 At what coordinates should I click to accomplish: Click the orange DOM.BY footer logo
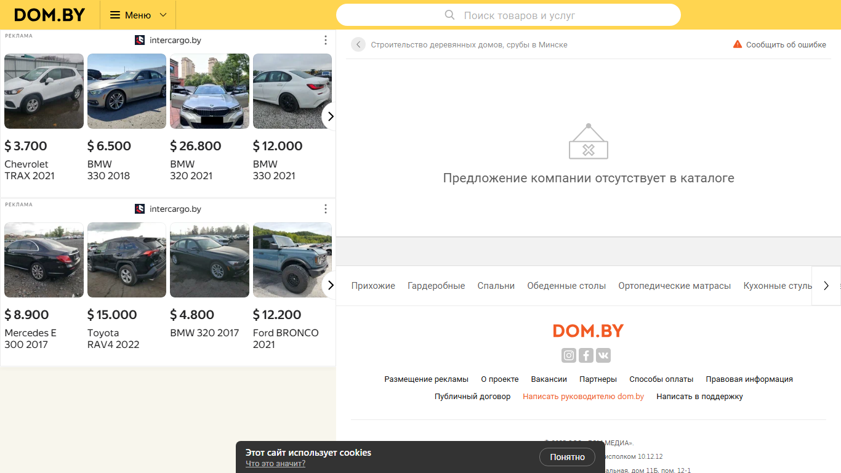click(x=589, y=331)
